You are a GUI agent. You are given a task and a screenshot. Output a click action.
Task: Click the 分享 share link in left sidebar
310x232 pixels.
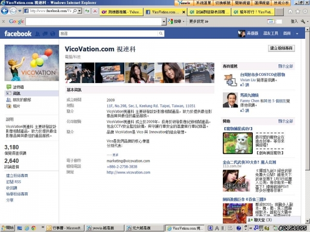[x=10, y=200]
